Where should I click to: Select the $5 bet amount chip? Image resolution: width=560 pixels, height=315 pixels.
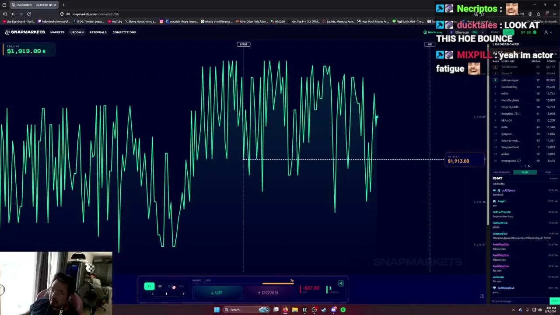click(x=160, y=287)
